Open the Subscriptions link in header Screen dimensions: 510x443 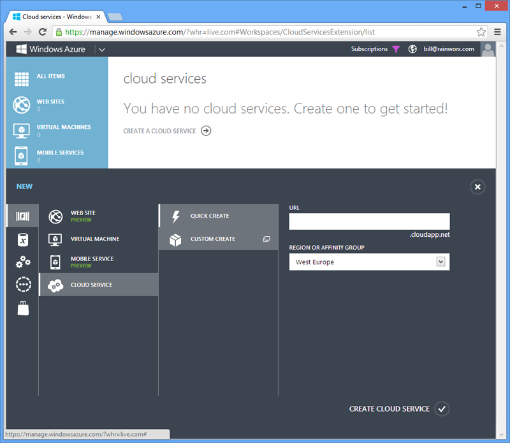tap(369, 49)
